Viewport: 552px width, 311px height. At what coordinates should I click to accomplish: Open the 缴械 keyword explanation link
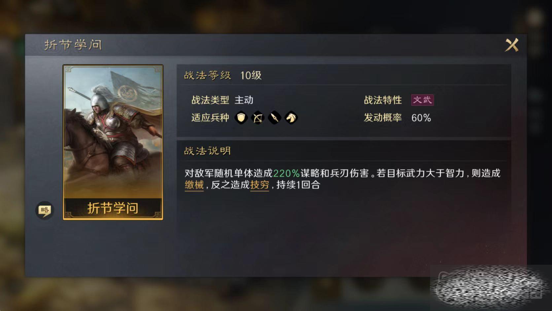194,185
